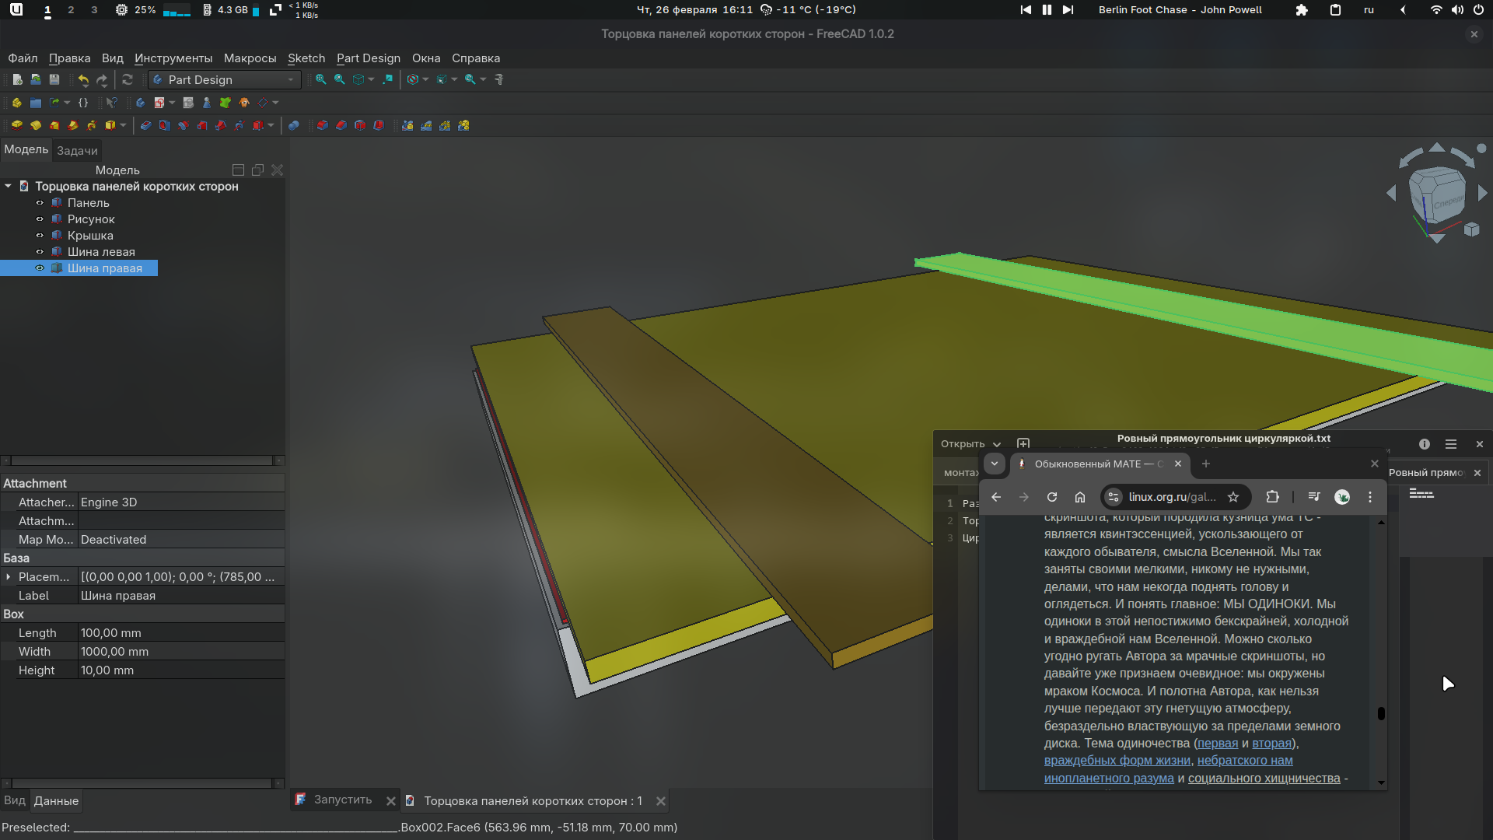Click the Fillet tool icon
The height and width of the screenshot is (840, 1493).
coord(322,125)
